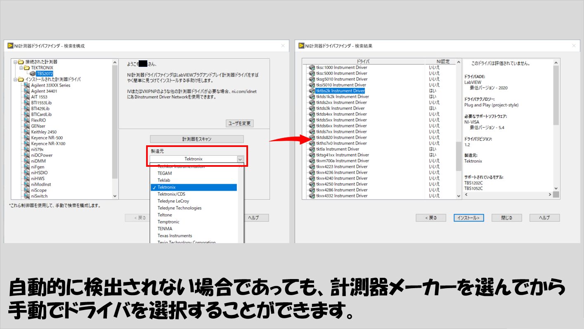The image size is (584, 329).
Task: Click the tkvx4223 Instrument Driver icon
Action: 312,166
